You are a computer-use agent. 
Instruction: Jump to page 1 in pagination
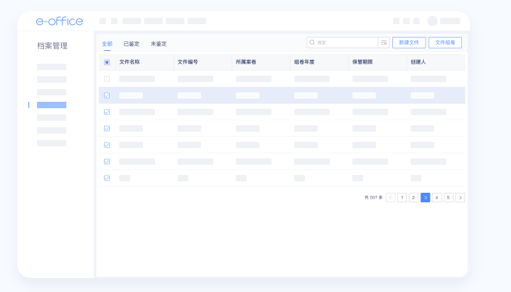[402, 197]
